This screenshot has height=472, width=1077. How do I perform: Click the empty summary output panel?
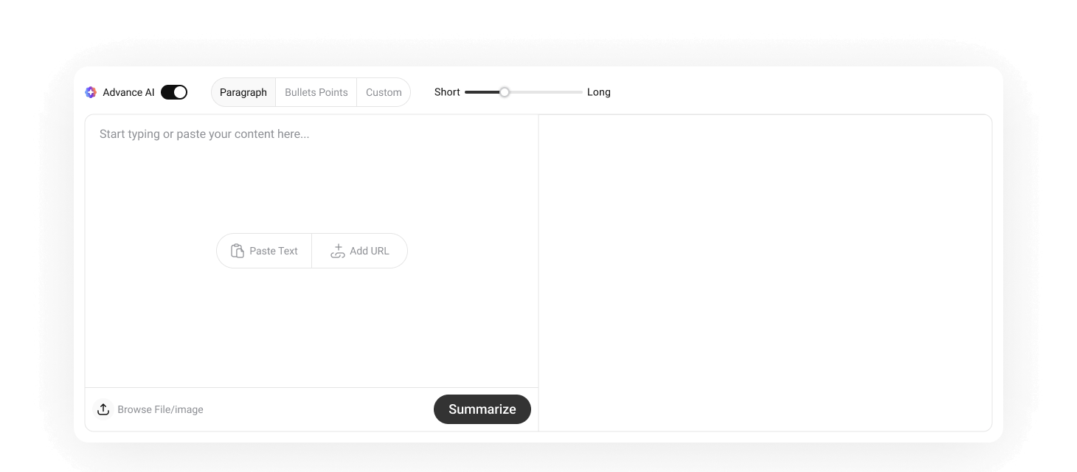(x=765, y=273)
